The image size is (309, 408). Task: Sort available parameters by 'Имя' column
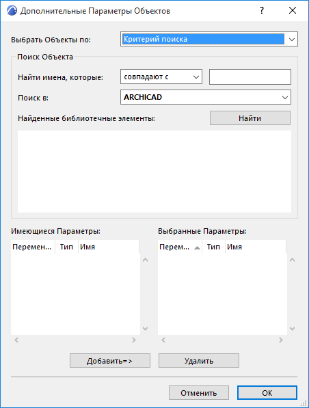(109, 247)
